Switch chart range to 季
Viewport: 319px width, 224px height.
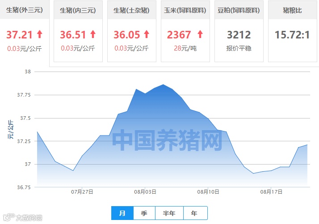point(144,213)
